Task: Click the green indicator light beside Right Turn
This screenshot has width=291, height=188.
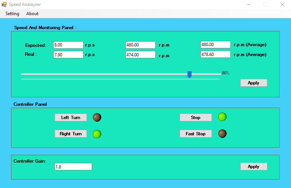Action: (97, 134)
